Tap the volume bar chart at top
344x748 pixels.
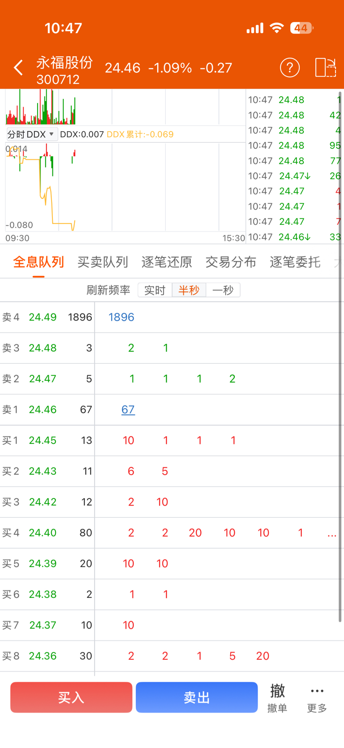pos(125,107)
